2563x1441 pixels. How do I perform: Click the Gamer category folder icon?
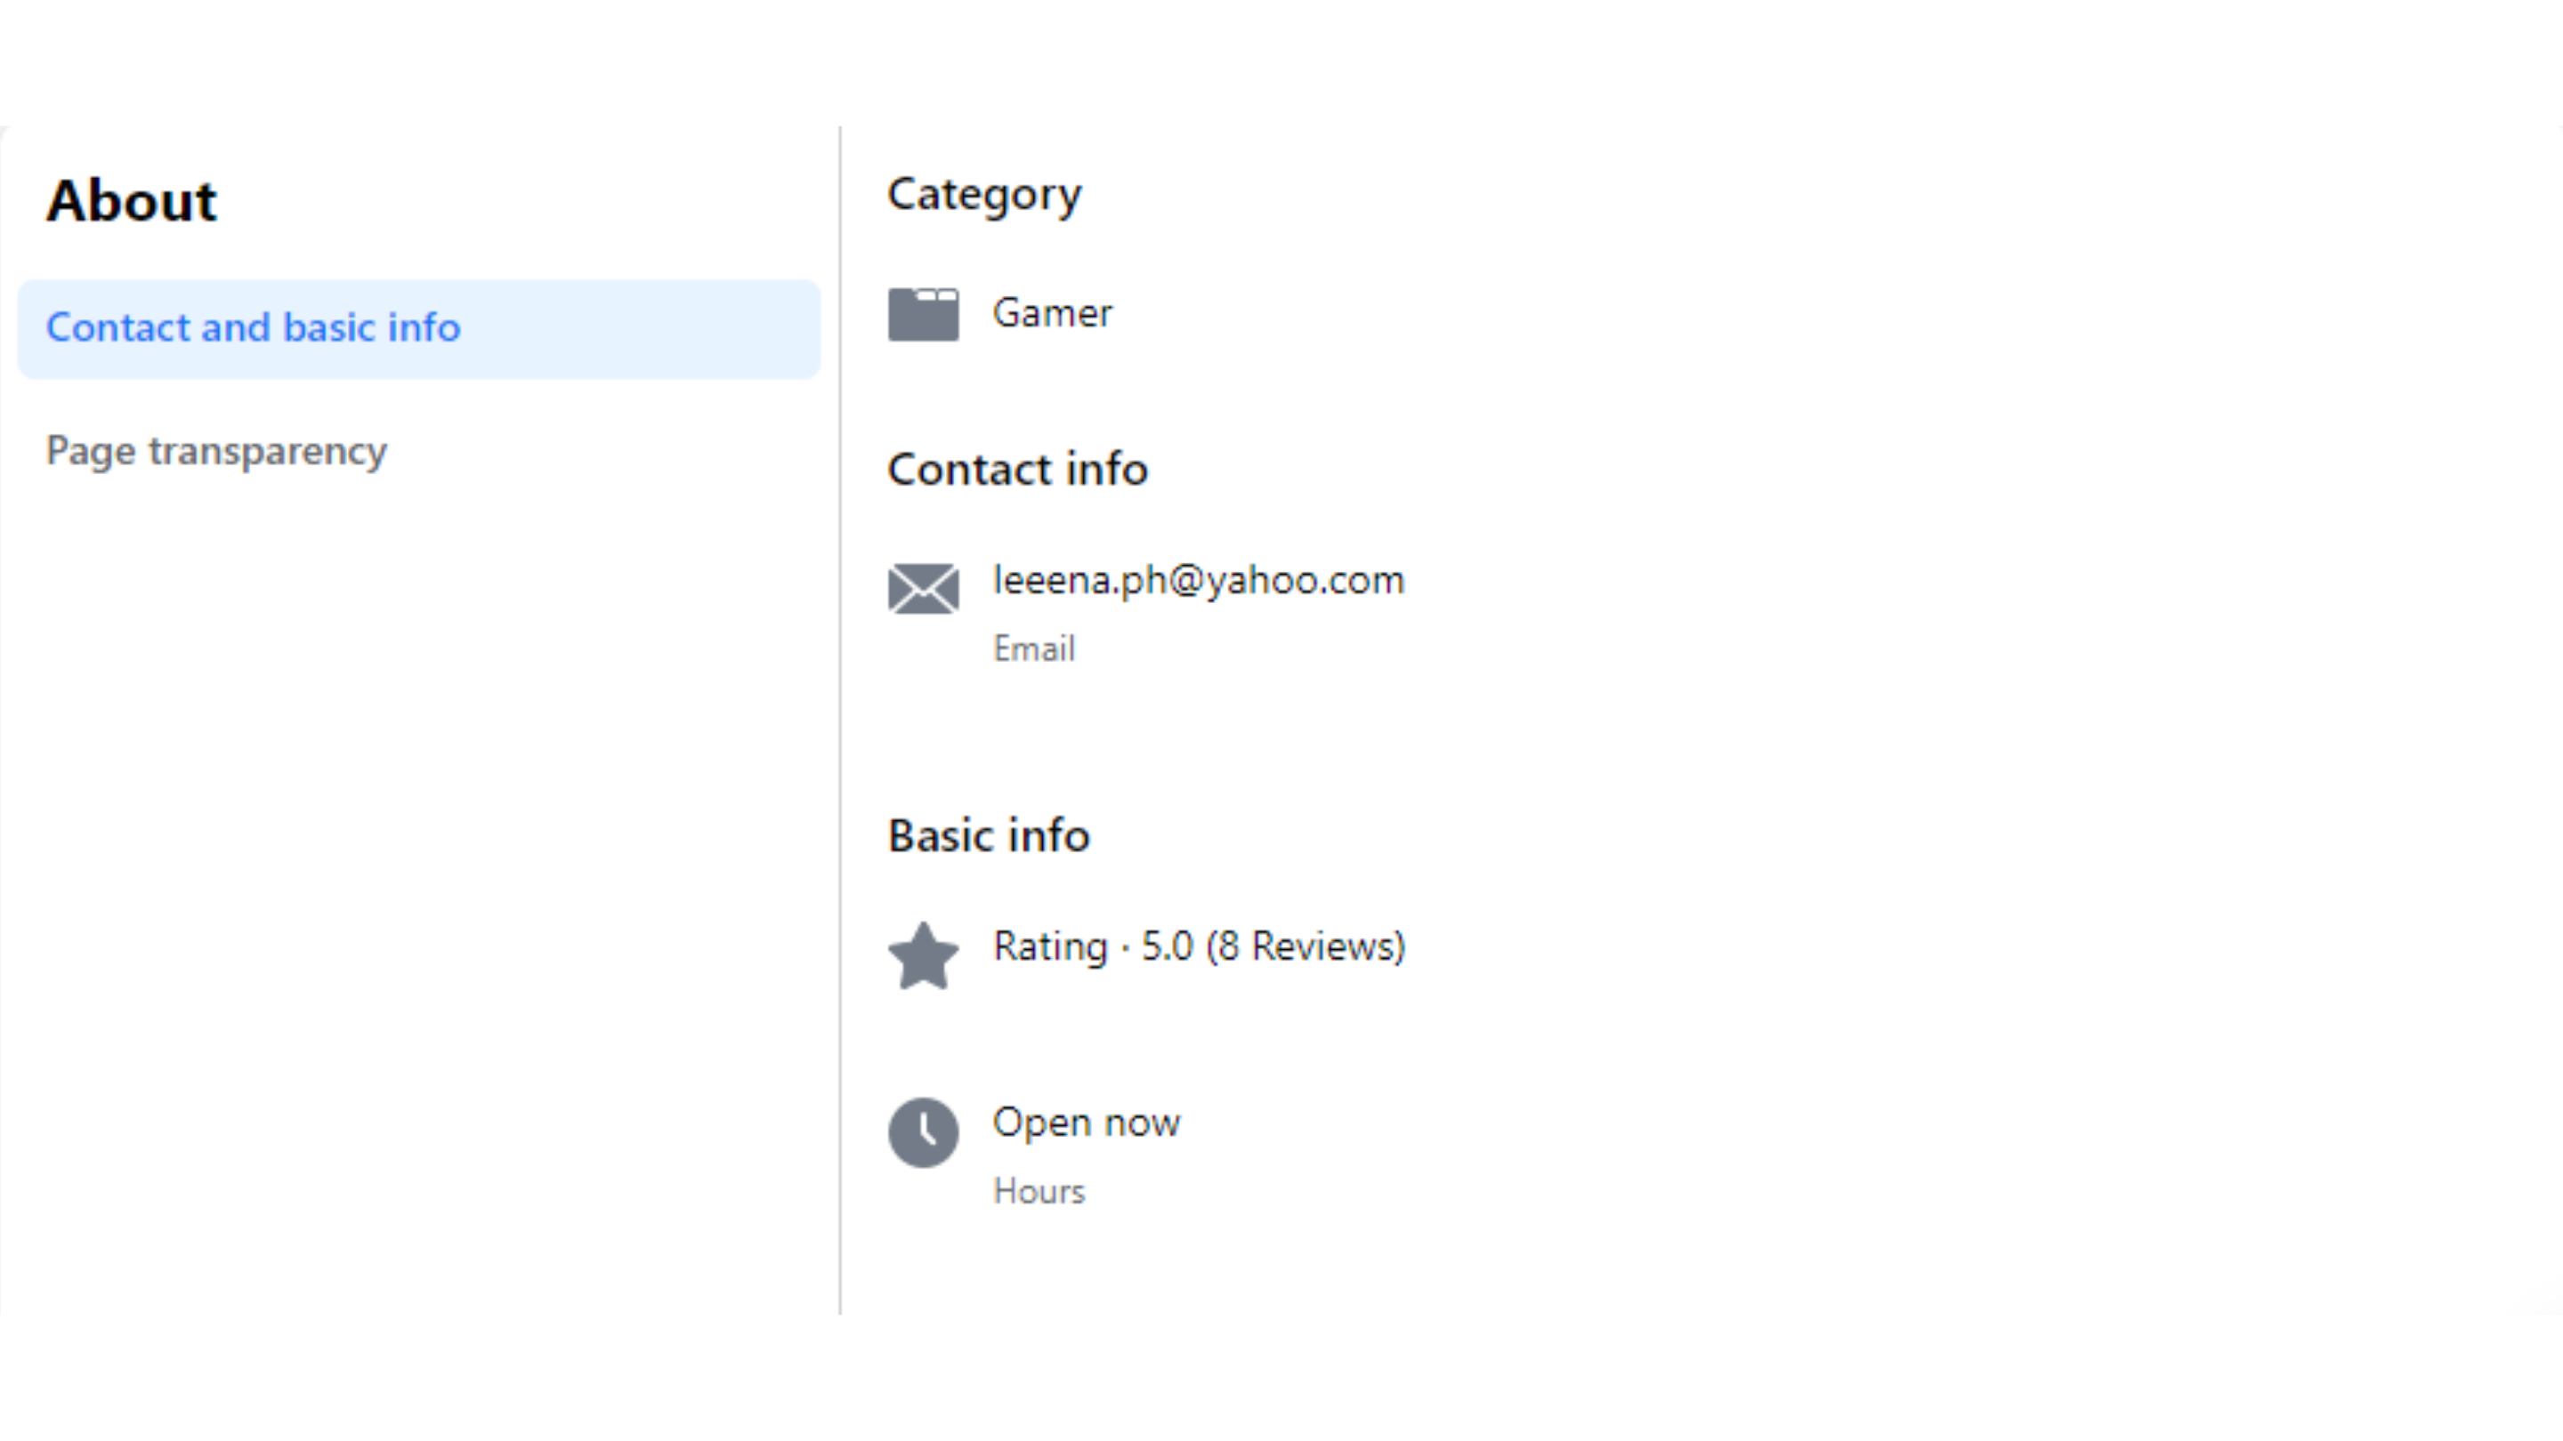coord(924,314)
